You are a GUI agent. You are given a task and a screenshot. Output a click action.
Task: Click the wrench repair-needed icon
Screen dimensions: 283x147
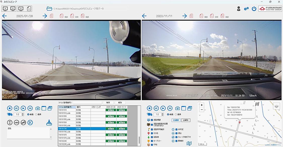[30, 123]
